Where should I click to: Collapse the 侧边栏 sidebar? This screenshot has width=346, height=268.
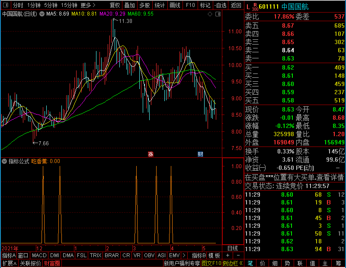[x=233, y=263]
